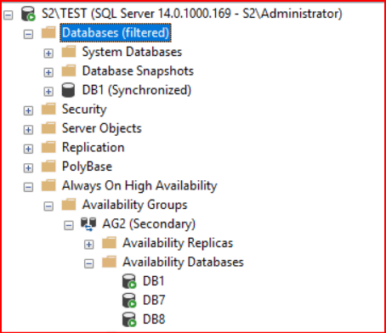
Task: Collapse the S2\TEST server root node
Action: point(9,14)
